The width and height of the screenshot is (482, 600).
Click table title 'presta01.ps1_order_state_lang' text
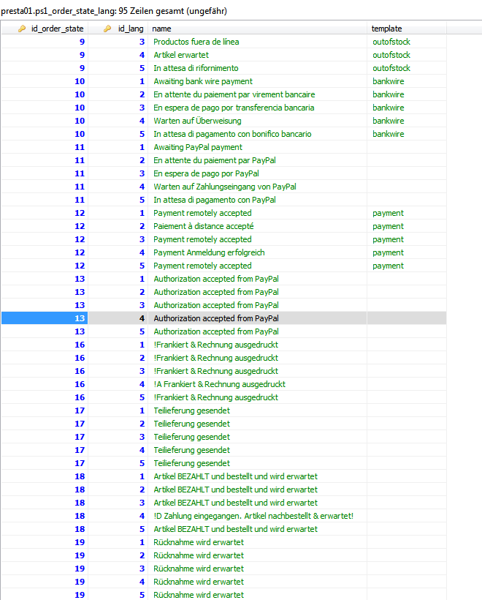(58, 11)
